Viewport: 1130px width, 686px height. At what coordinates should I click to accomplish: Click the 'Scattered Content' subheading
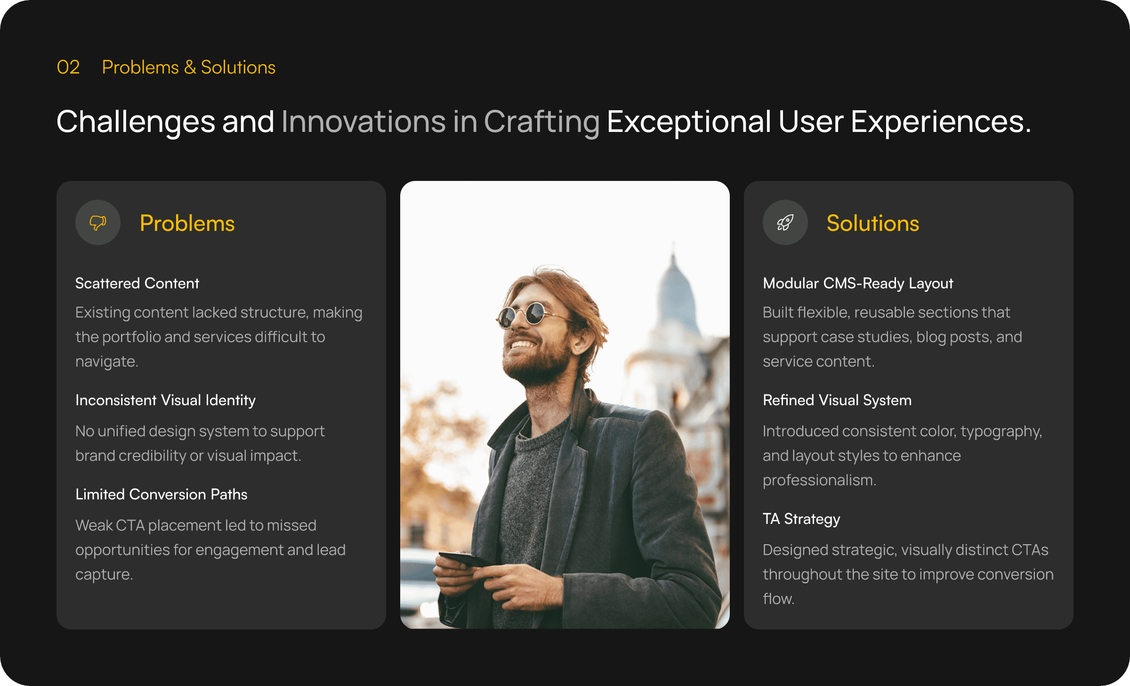tap(137, 283)
